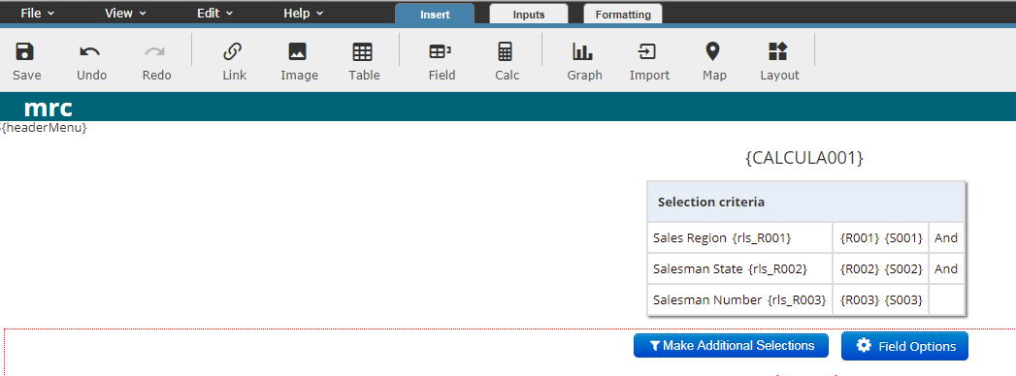Insert a Table using the grid icon
Image resolution: width=1016 pixels, height=376 pixels.
click(x=362, y=51)
